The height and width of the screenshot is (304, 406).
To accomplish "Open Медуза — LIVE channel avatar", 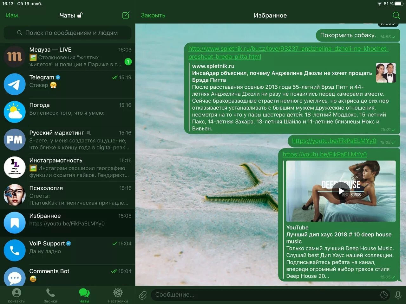I will coord(15,57).
